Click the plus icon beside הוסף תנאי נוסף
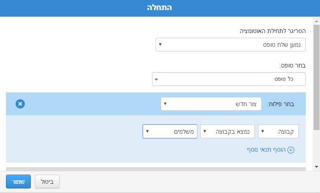 pos(291,150)
